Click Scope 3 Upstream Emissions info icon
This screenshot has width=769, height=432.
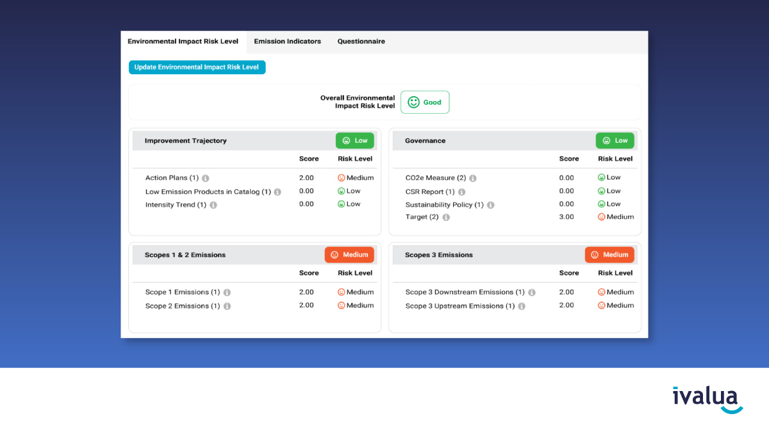[x=522, y=307]
